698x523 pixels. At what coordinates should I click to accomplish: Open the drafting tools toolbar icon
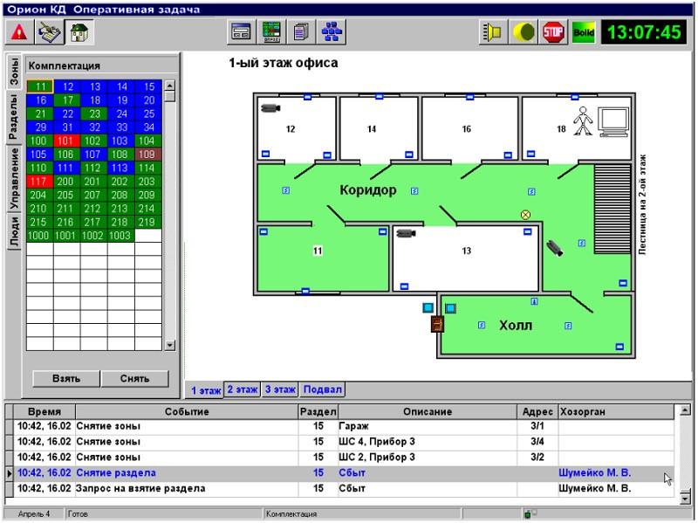click(50, 32)
